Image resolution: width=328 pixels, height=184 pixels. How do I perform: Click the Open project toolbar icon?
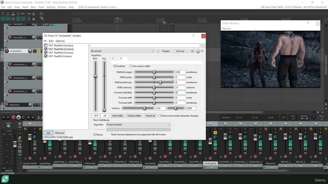coord(8,14)
